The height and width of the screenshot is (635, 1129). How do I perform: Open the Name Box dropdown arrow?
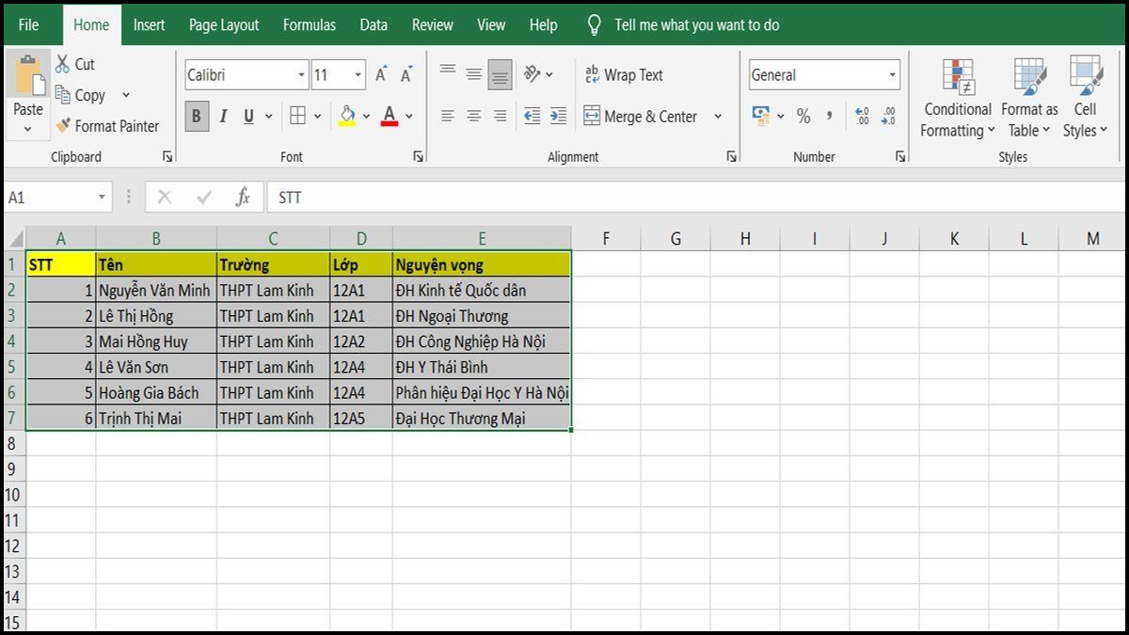tap(102, 198)
